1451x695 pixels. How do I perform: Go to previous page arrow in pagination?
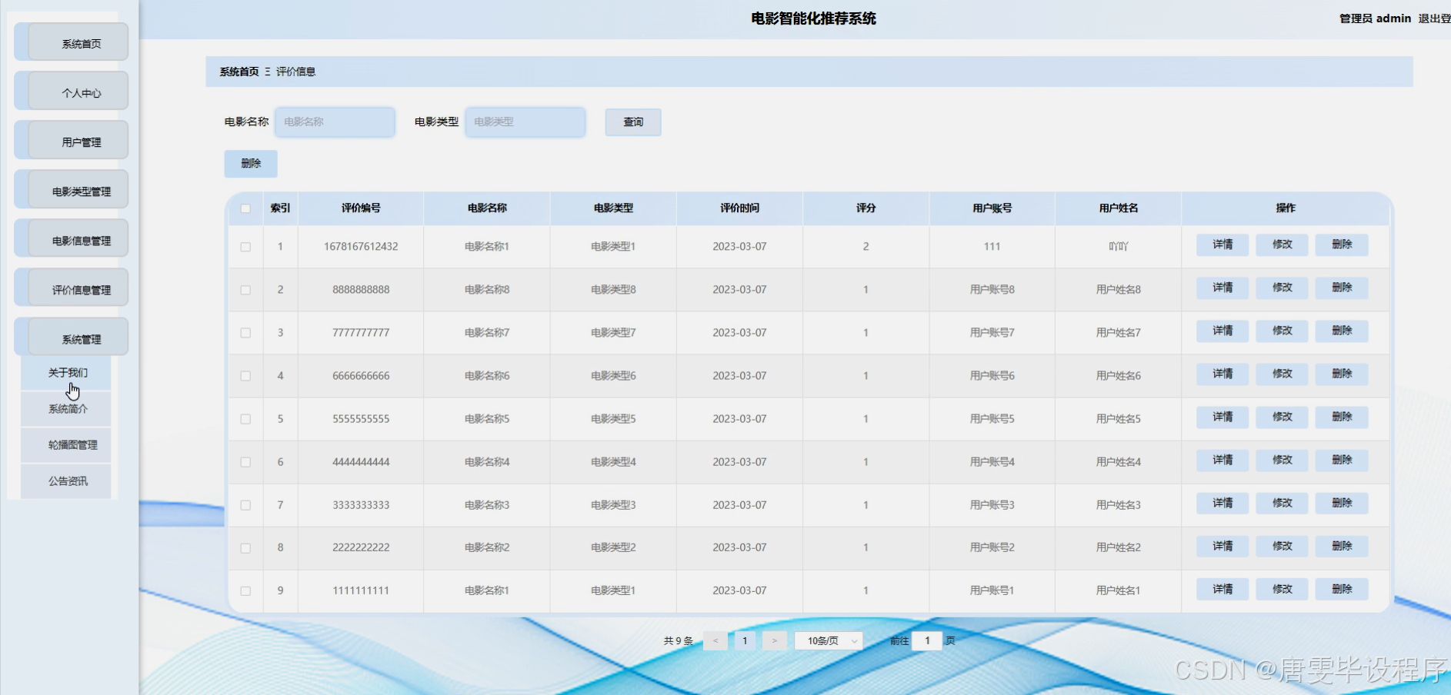715,640
